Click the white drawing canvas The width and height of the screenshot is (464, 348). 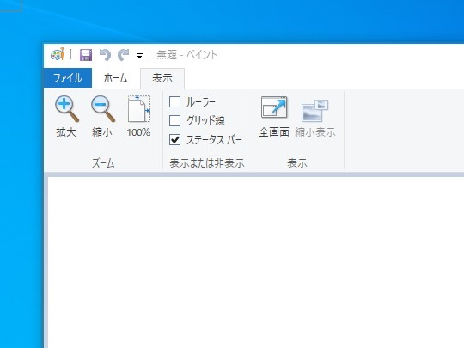[256, 262]
